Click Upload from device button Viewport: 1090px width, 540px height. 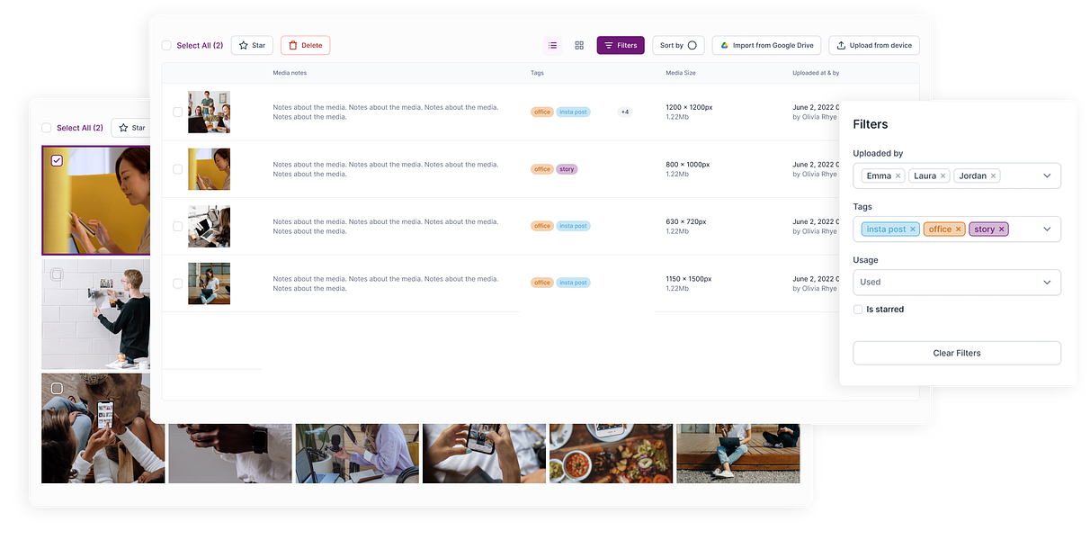click(x=874, y=45)
